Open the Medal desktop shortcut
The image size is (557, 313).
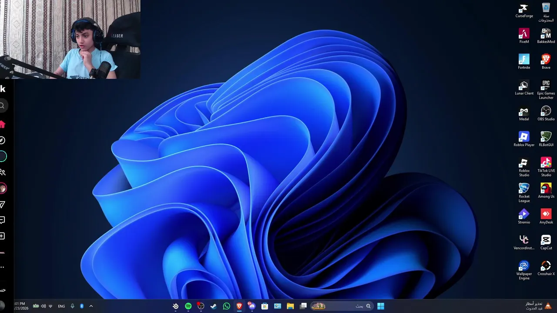pos(524,113)
